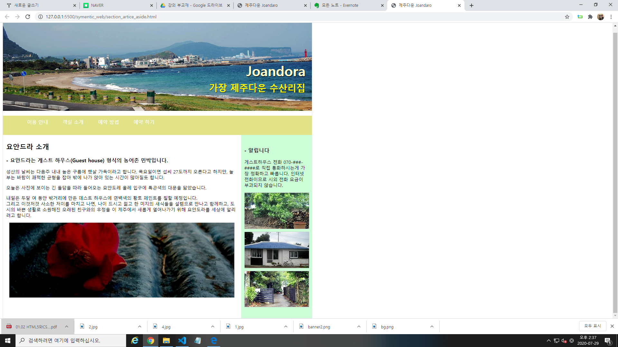This screenshot has height=347, width=618.
Task: Reload the page with the refresh icon
Action: (28, 17)
